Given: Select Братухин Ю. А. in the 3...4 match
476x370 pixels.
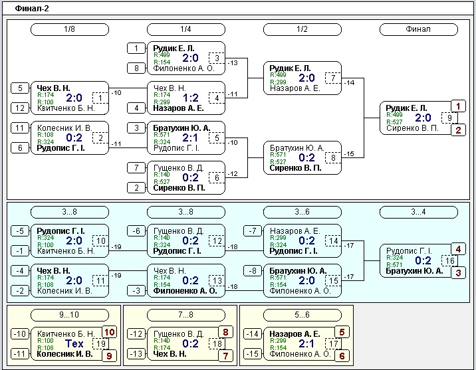Looking at the screenshot, I should [414, 271].
